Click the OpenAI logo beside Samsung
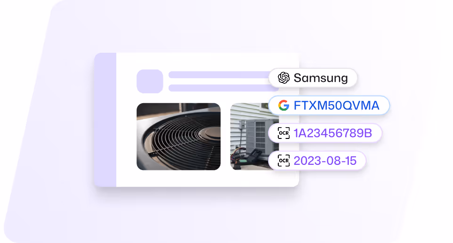 tap(283, 78)
